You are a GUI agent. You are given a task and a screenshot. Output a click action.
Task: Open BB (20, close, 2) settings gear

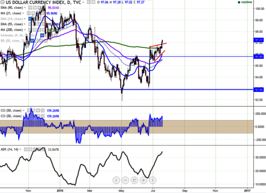[x=37, y=41]
